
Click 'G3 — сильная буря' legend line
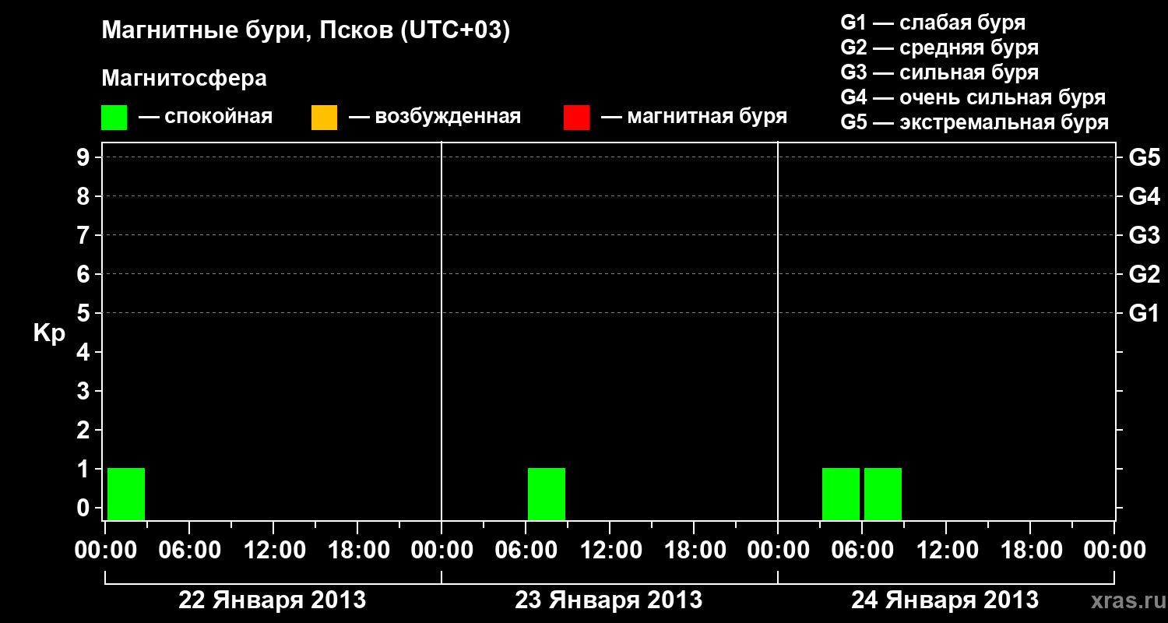pyautogui.click(x=939, y=72)
